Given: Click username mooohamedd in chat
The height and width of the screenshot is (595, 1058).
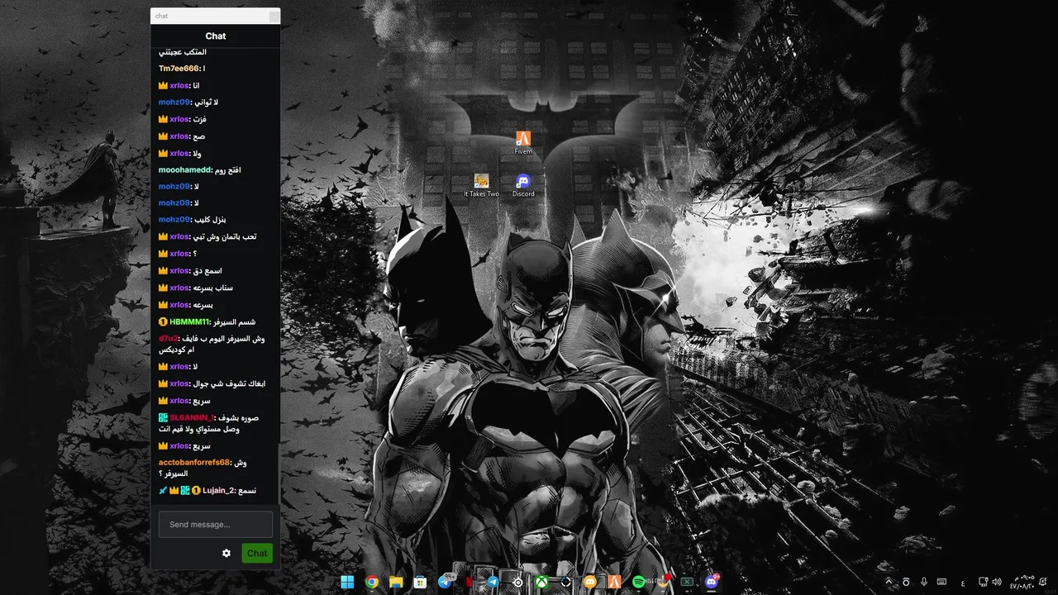Looking at the screenshot, I should point(185,170).
